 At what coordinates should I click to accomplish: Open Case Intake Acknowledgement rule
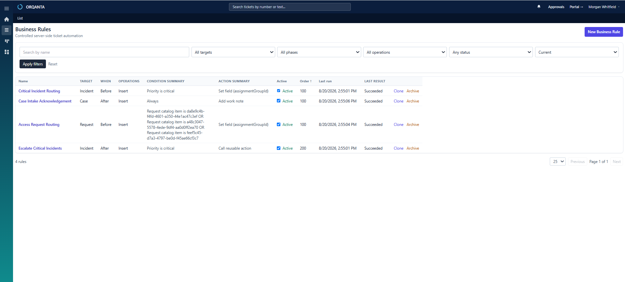[x=45, y=101]
